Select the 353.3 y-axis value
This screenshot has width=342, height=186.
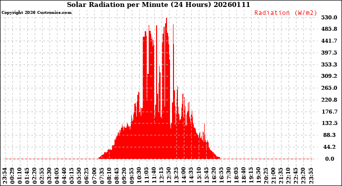coord(329,64)
